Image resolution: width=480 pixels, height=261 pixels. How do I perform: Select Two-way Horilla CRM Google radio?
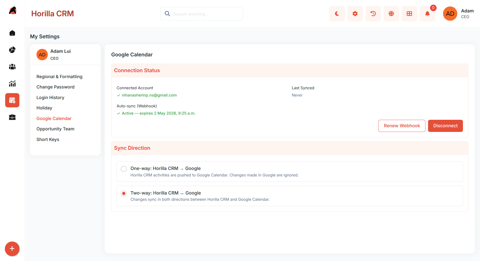click(x=124, y=193)
